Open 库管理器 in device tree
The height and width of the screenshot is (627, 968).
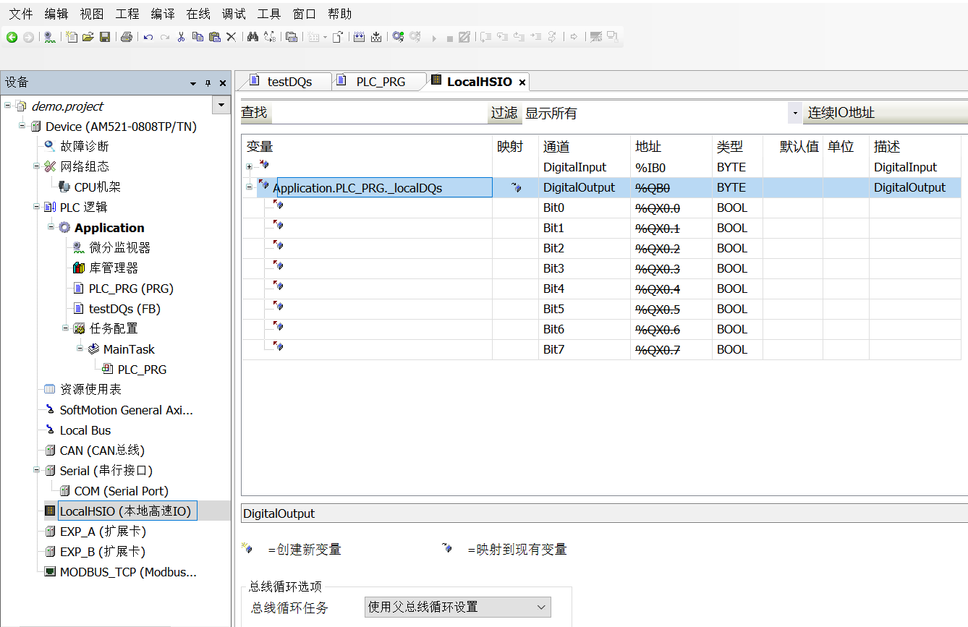coord(113,268)
